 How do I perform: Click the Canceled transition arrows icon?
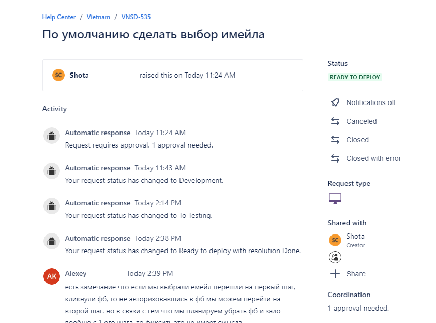point(335,121)
